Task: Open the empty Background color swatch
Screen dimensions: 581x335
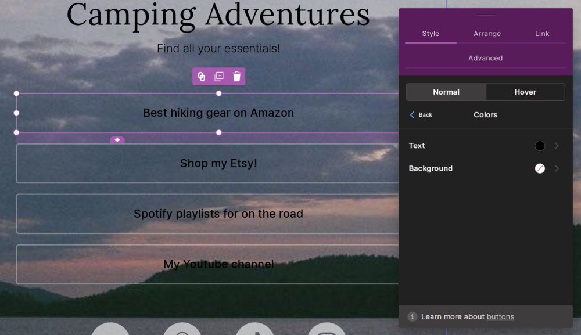Action: (x=540, y=168)
